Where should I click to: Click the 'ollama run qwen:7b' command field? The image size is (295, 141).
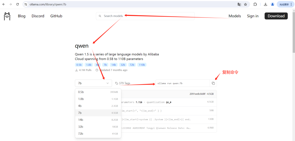[182, 83]
